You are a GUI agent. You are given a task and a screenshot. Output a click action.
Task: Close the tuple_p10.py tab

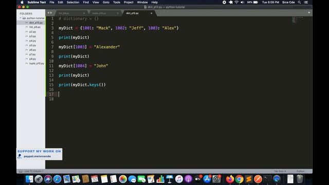pos(118,13)
